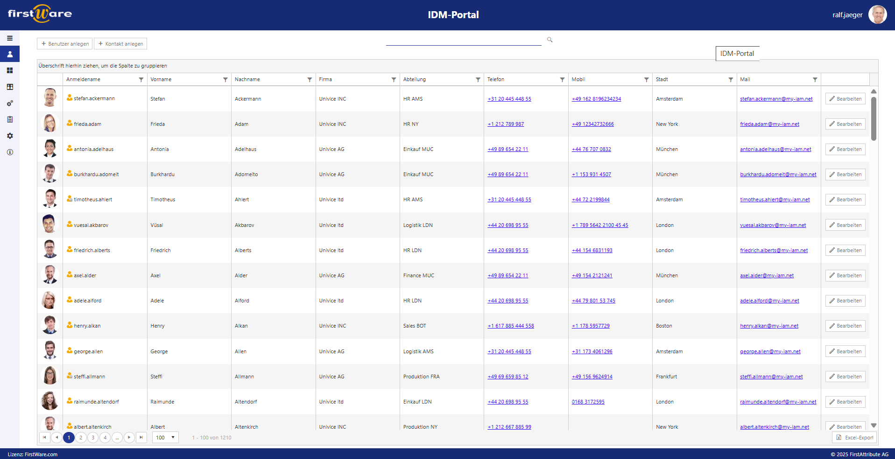This screenshot has width=895, height=459.
Task: Jump to the last page of results
Action: click(x=141, y=438)
